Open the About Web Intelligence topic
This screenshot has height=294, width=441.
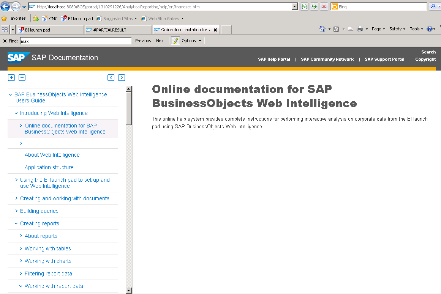52,155
